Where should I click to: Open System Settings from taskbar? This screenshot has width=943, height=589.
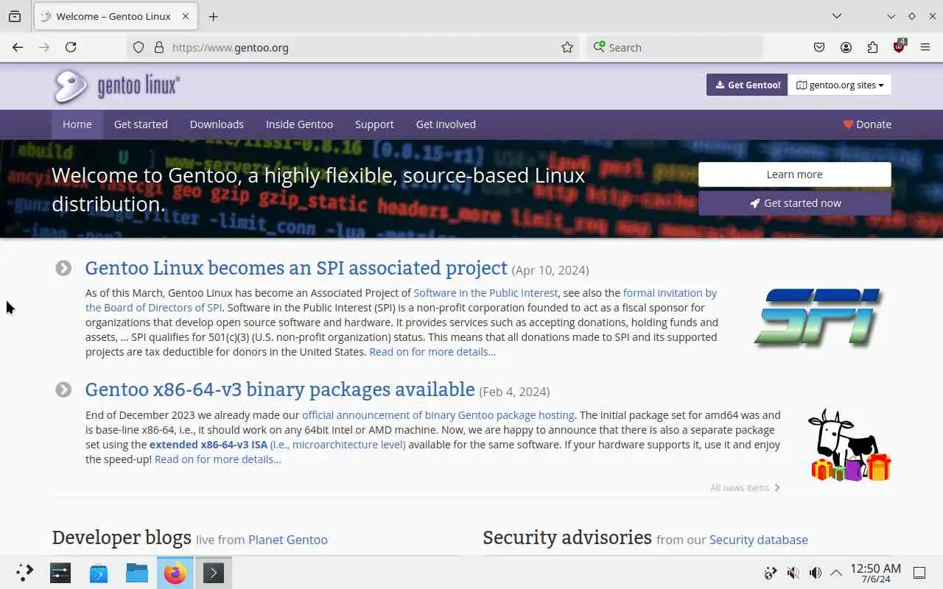click(60, 573)
